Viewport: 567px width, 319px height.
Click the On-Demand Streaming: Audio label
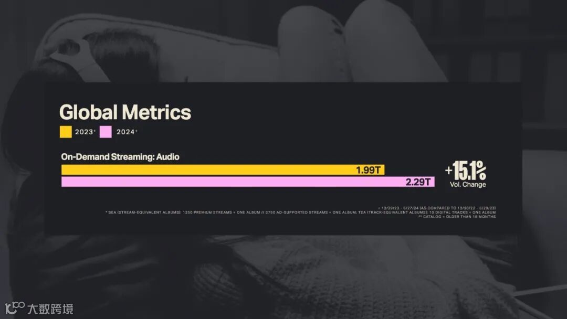(120, 157)
